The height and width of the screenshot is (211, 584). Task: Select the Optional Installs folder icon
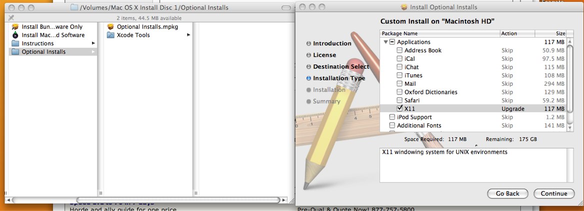(15, 52)
